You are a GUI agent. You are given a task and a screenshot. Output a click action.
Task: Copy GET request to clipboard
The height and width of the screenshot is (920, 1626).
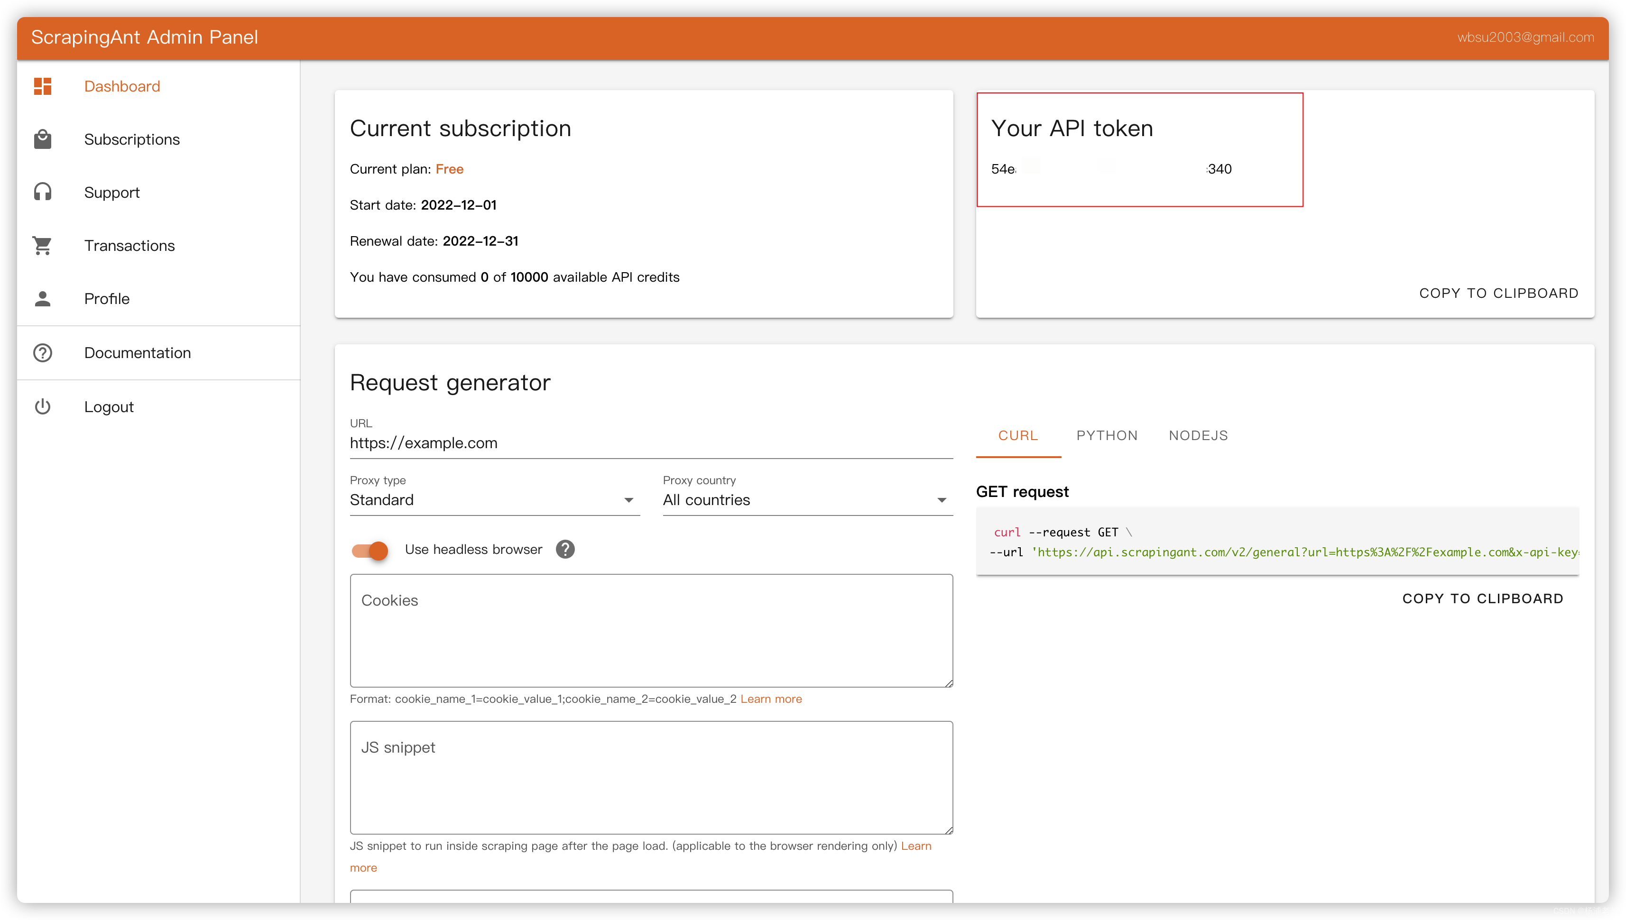[1483, 598]
